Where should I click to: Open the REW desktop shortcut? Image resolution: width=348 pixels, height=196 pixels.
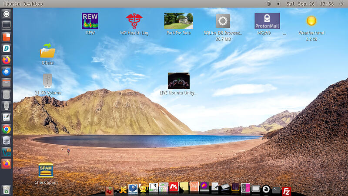tap(90, 21)
